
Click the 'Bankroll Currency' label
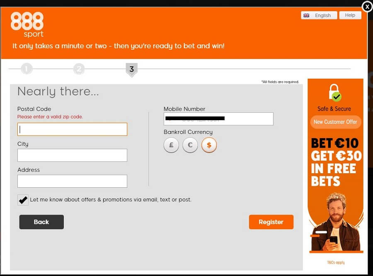(x=188, y=132)
